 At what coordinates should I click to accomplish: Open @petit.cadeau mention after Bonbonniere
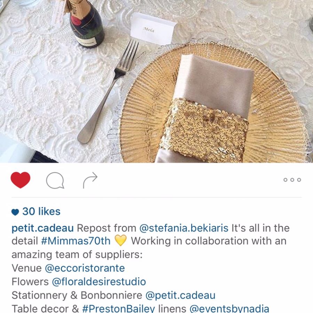tap(180, 295)
